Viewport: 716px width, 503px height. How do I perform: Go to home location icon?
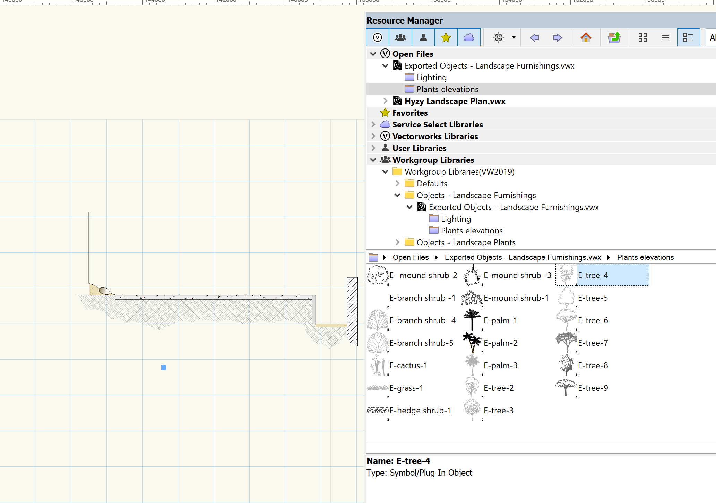click(586, 37)
